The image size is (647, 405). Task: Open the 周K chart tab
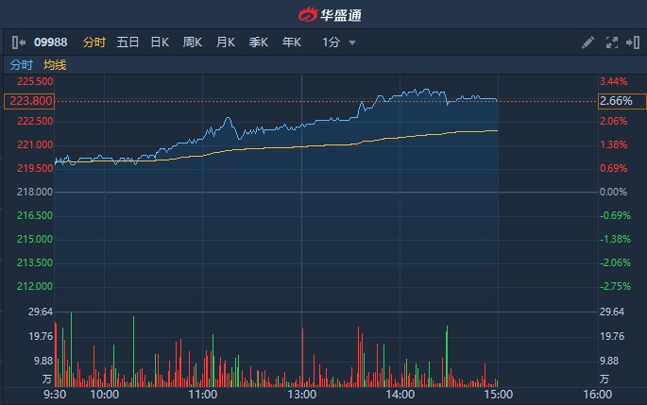point(193,42)
